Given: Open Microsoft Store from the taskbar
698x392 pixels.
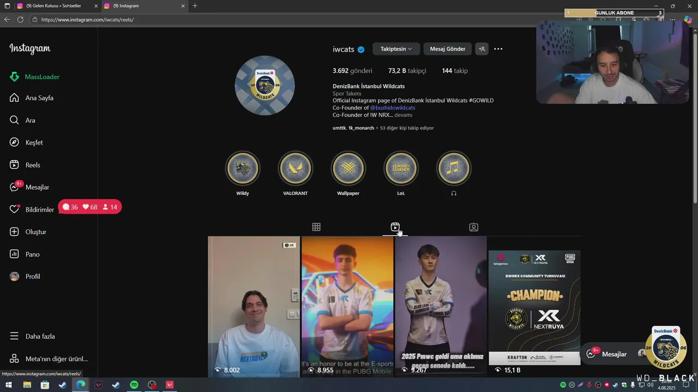Looking at the screenshot, I should pos(45,385).
